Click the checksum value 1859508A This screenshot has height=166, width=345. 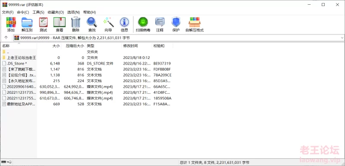point(163,98)
